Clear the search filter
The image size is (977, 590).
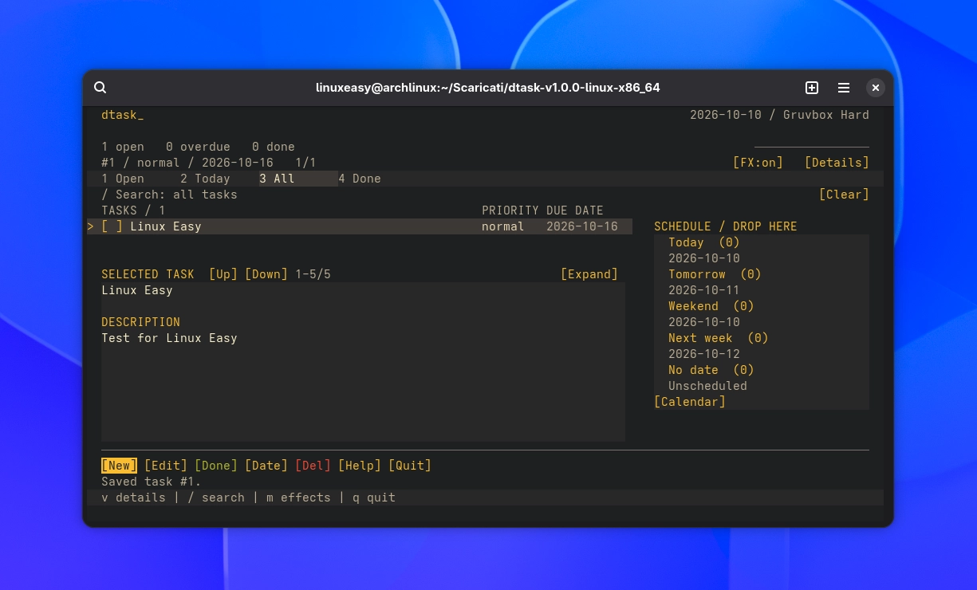coord(844,195)
